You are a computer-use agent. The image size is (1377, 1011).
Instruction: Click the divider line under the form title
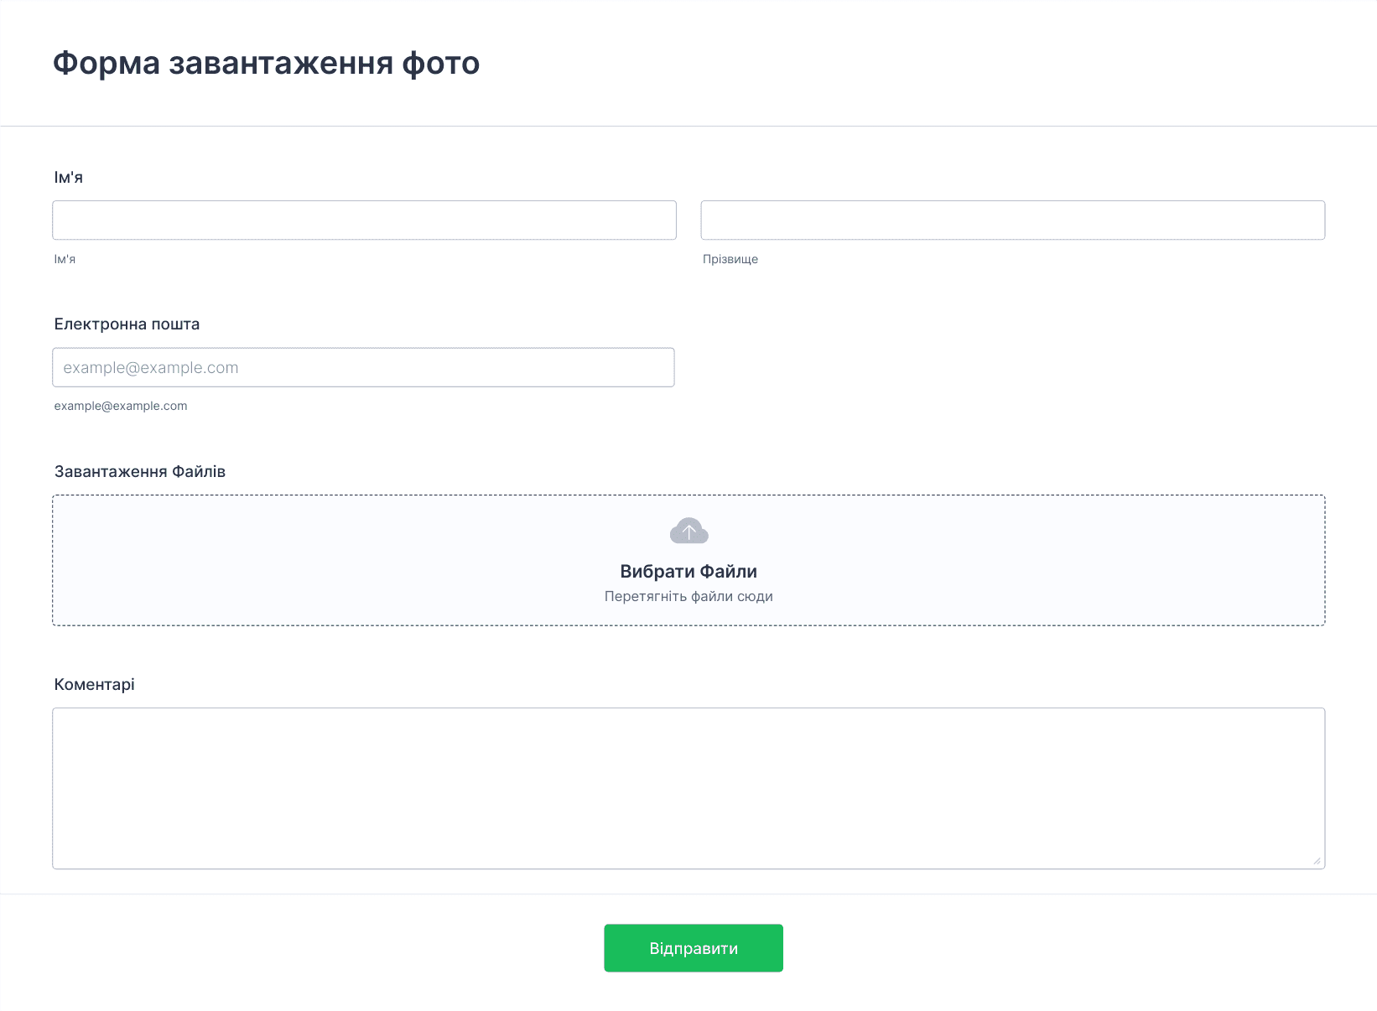(688, 127)
